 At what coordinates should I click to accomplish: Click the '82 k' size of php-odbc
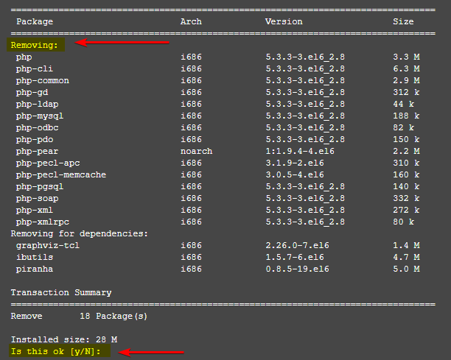pyautogui.click(x=404, y=127)
